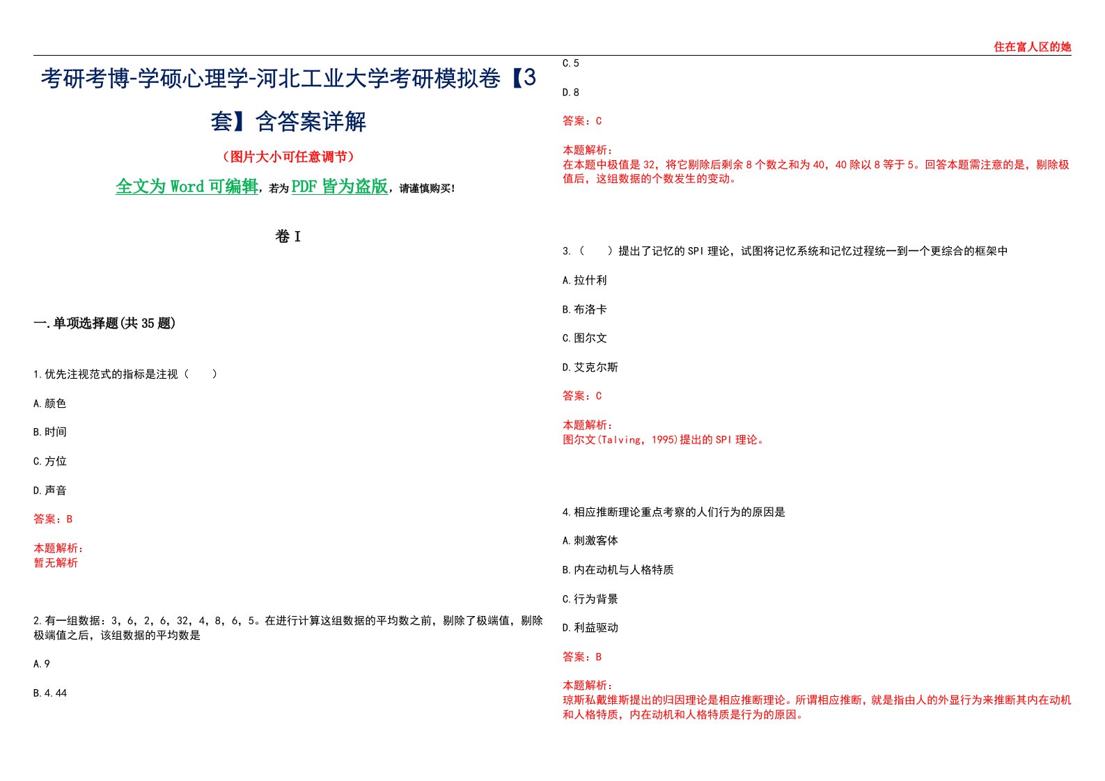This screenshot has width=1105, height=781.
Task: Select option D.艾克尔斯
Action: tap(590, 367)
